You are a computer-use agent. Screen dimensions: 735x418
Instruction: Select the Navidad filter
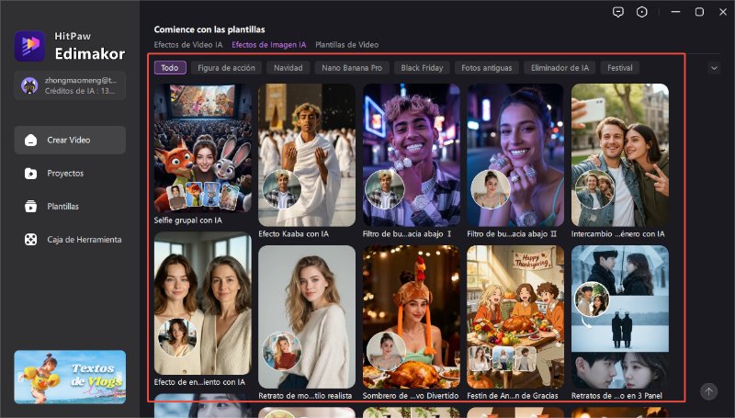click(x=288, y=68)
